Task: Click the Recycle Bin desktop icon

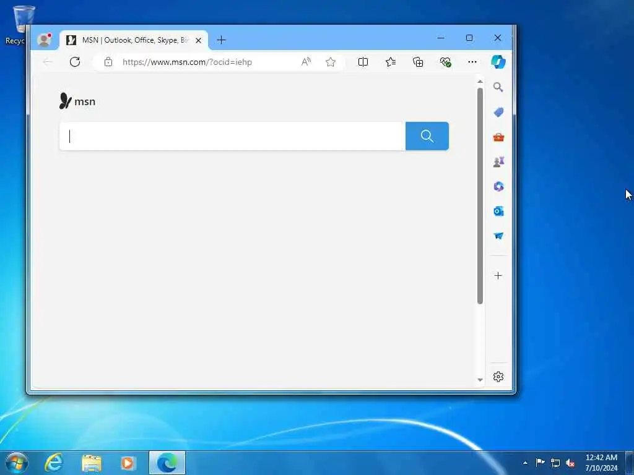Action: tap(19, 25)
